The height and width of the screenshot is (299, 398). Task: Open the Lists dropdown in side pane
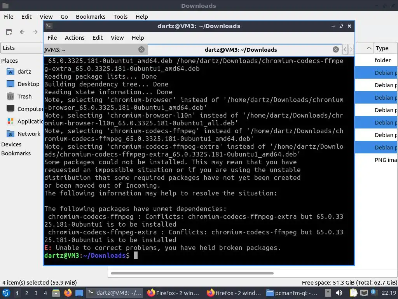[22, 48]
